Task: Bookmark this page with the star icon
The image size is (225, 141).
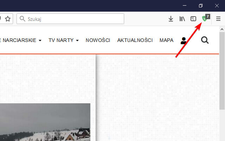Action: coord(8,19)
